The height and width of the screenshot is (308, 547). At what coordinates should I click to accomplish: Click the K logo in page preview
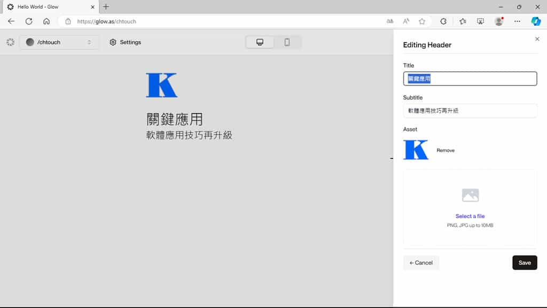pyautogui.click(x=161, y=85)
